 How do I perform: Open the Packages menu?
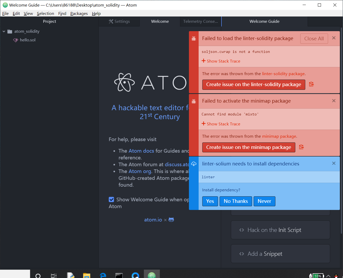point(79,14)
